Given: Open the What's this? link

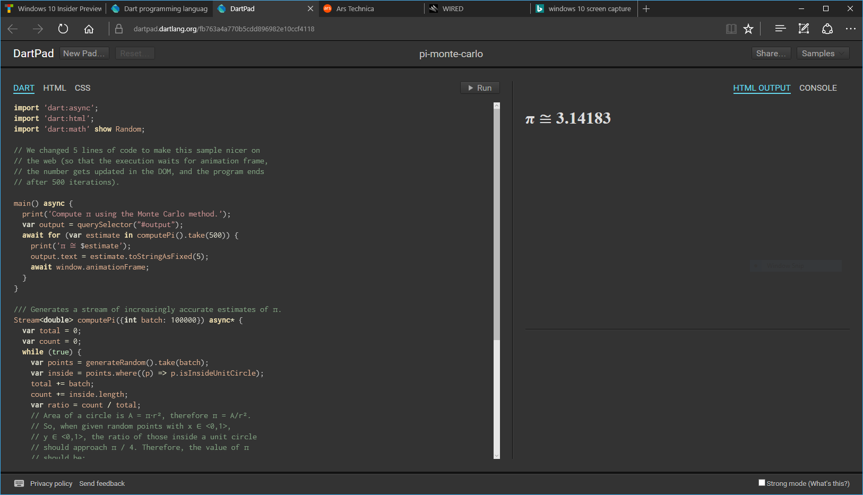Looking at the screenshot, I should click(x=829, y=484).
